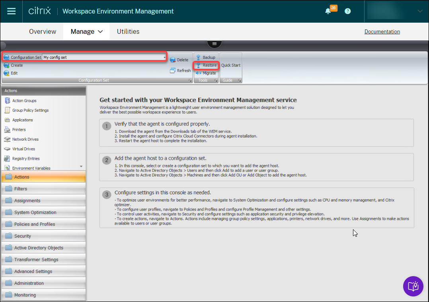Screen dimensions: 429x302
Task: Switch to the Utilities tab
Action: (x=128, y=31)
